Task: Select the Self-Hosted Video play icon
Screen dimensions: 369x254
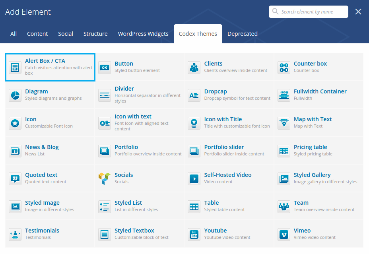Action: coord(194,179)
